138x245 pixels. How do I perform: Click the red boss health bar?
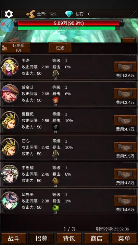click(68, 23)
